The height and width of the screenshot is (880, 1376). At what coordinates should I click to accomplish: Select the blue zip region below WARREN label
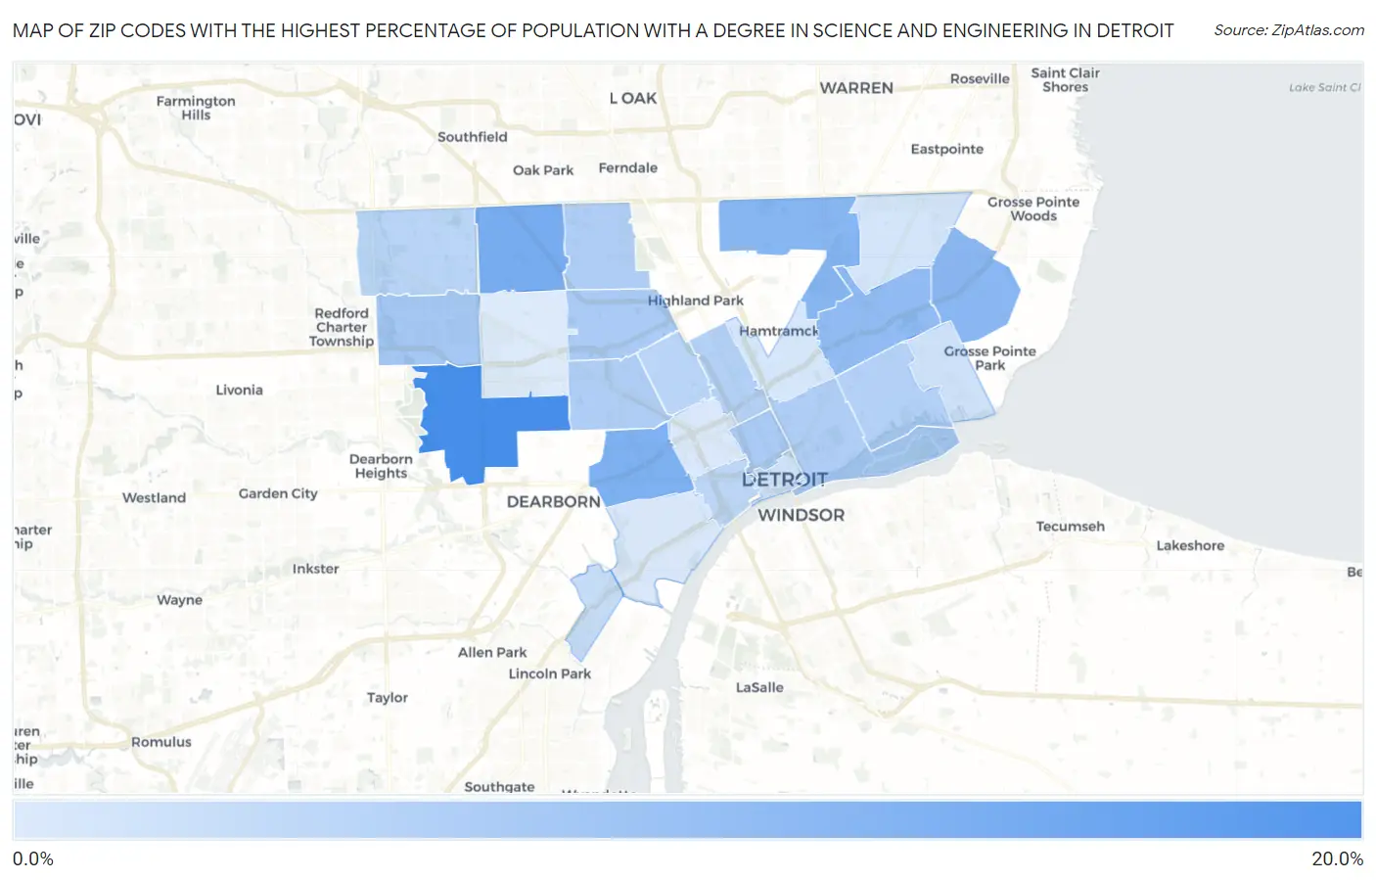(x=788, y=227)
